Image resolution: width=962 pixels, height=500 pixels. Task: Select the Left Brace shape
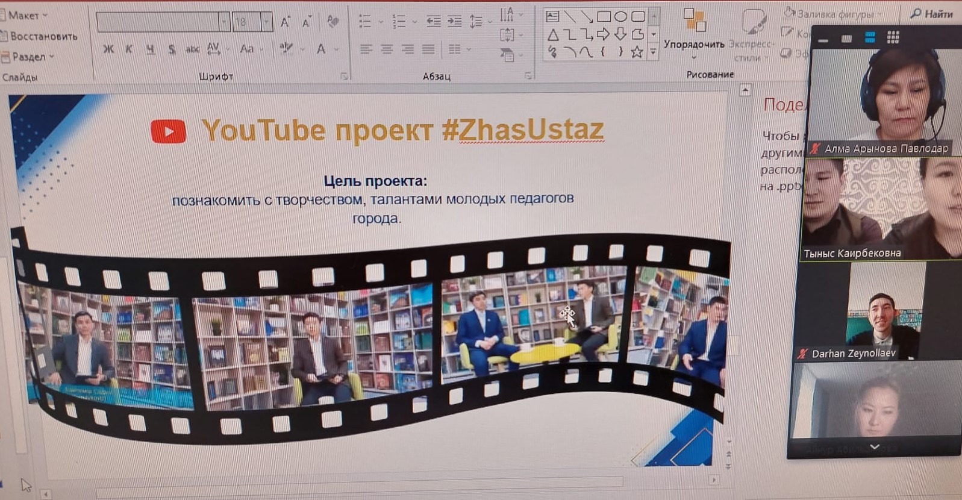(x=603, y=52)
